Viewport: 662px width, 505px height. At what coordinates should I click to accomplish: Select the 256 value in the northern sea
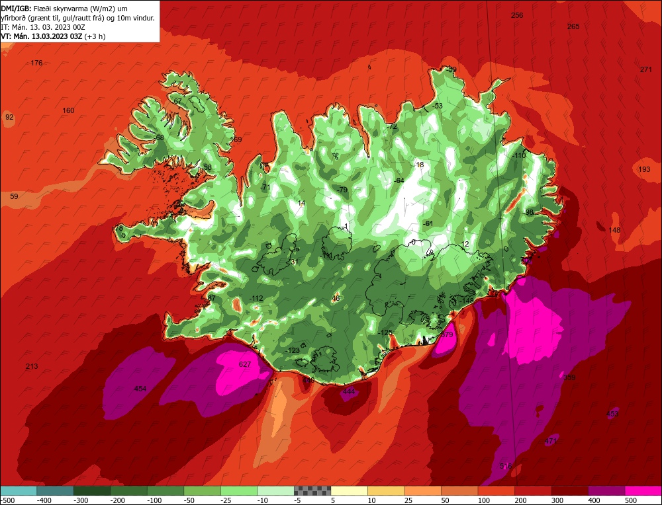click(x=517, y=16)
